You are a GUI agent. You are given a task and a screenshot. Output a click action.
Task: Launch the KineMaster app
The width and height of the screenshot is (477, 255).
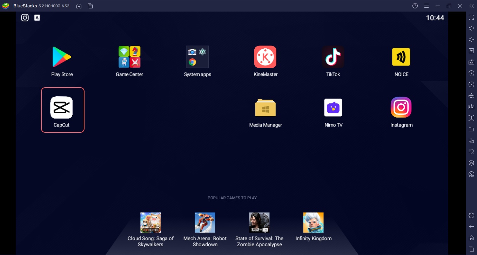265,57
